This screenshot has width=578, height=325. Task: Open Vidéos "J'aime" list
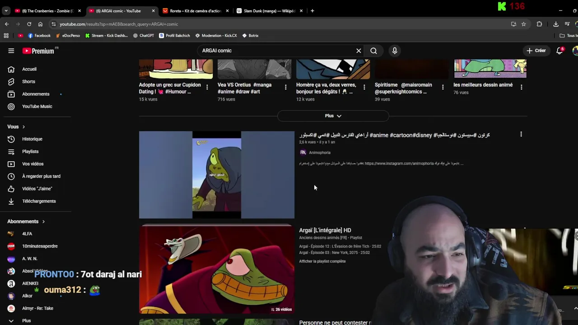pos(37,189)
